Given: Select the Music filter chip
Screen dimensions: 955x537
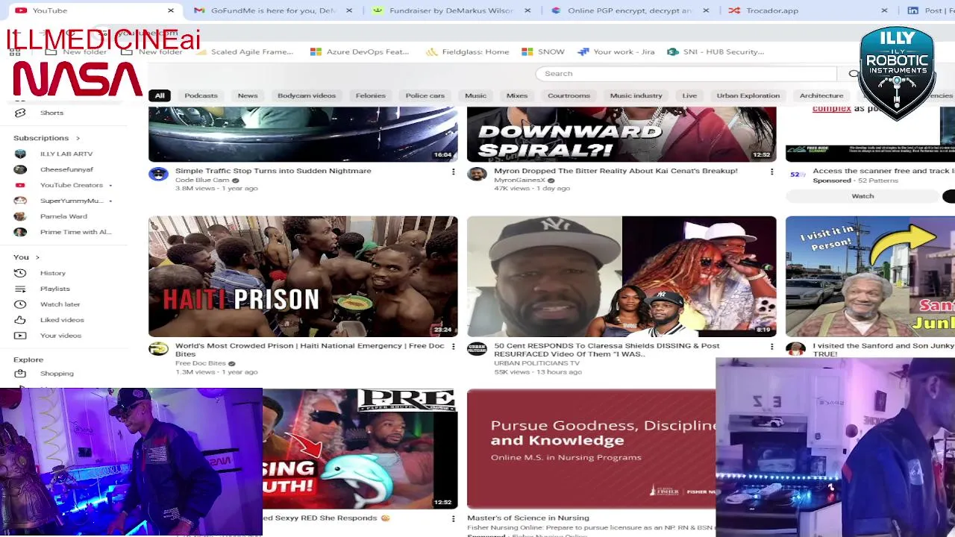Looking at the screenshot, I should click(475, 95).
